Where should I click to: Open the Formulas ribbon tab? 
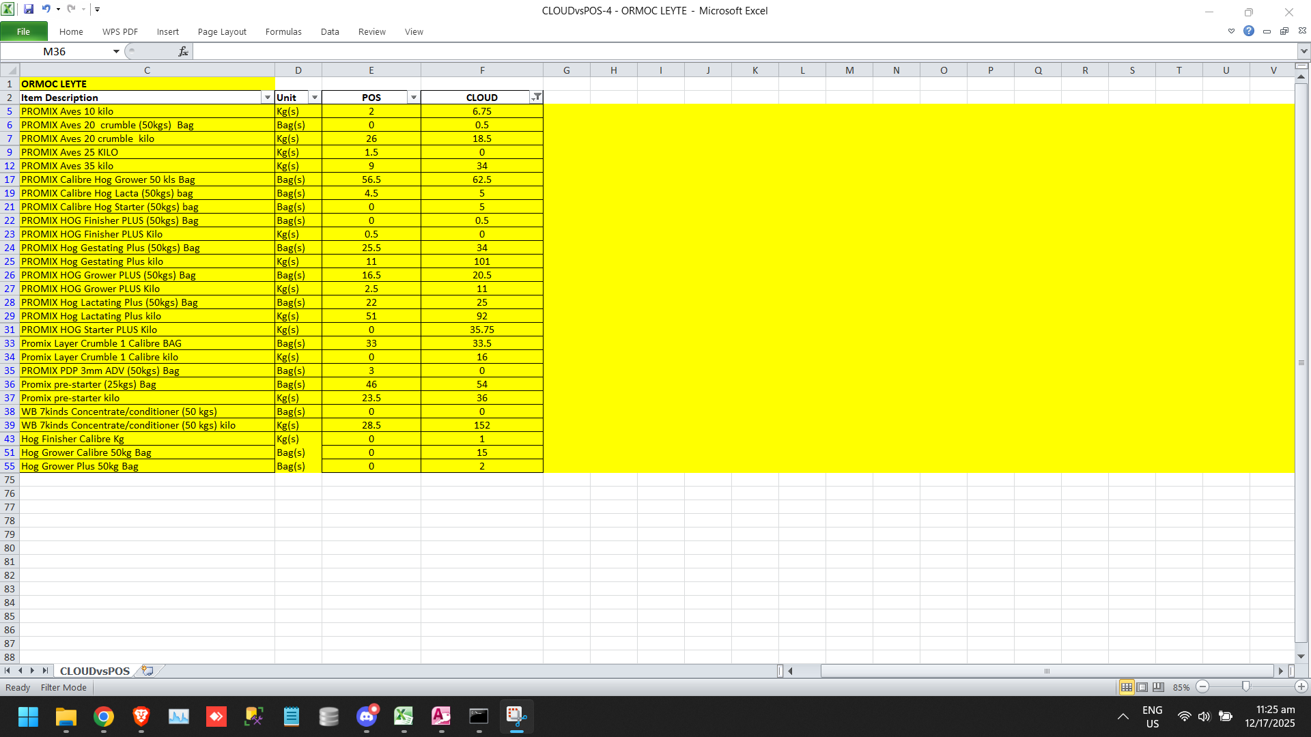click(283, 31)
